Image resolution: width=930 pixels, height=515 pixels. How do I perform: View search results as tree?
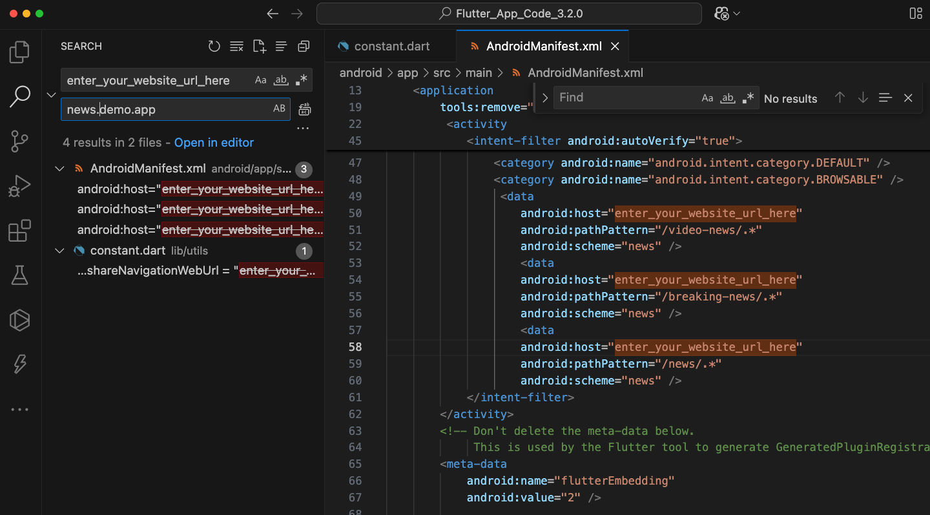click(x=281, y=47)
